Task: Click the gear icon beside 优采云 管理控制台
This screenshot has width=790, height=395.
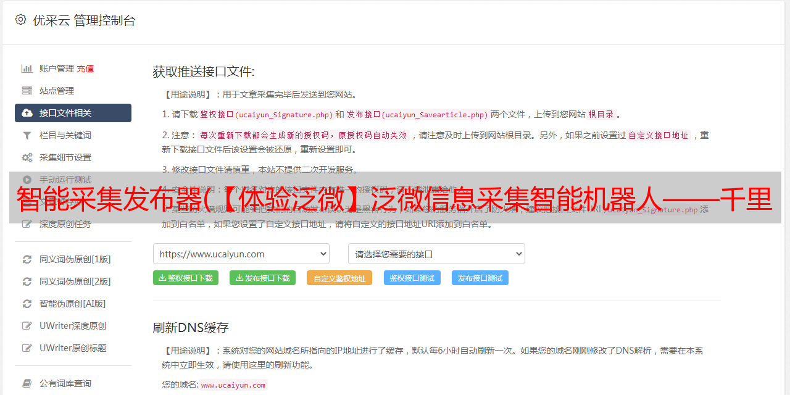Action: tap(21, 20)
